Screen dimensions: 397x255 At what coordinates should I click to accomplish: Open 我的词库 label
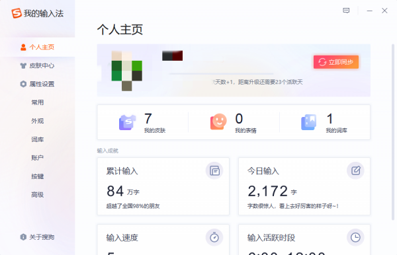[x=337, y=130]
